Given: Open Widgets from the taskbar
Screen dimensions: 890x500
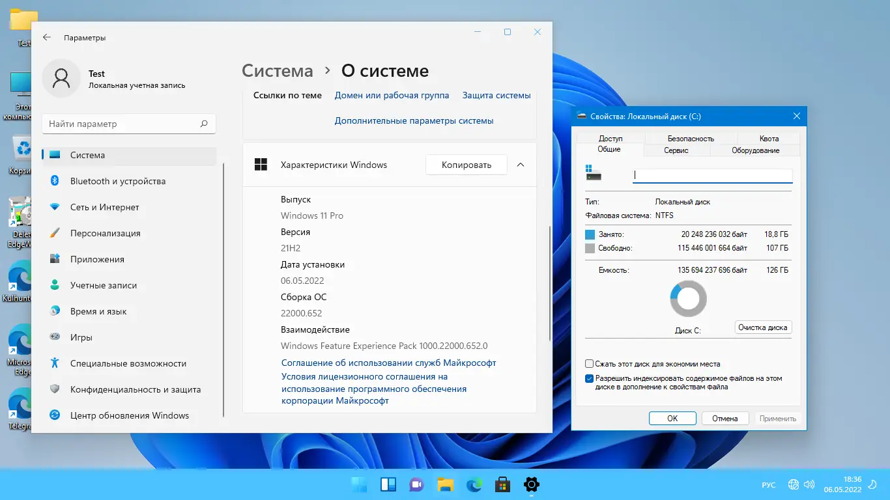Looking at the screenshot, I should [388, 484].
